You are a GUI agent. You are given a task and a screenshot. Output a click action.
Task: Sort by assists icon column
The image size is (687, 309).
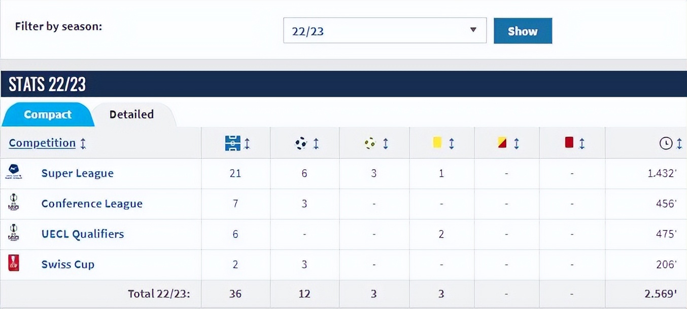click(370, 143)
